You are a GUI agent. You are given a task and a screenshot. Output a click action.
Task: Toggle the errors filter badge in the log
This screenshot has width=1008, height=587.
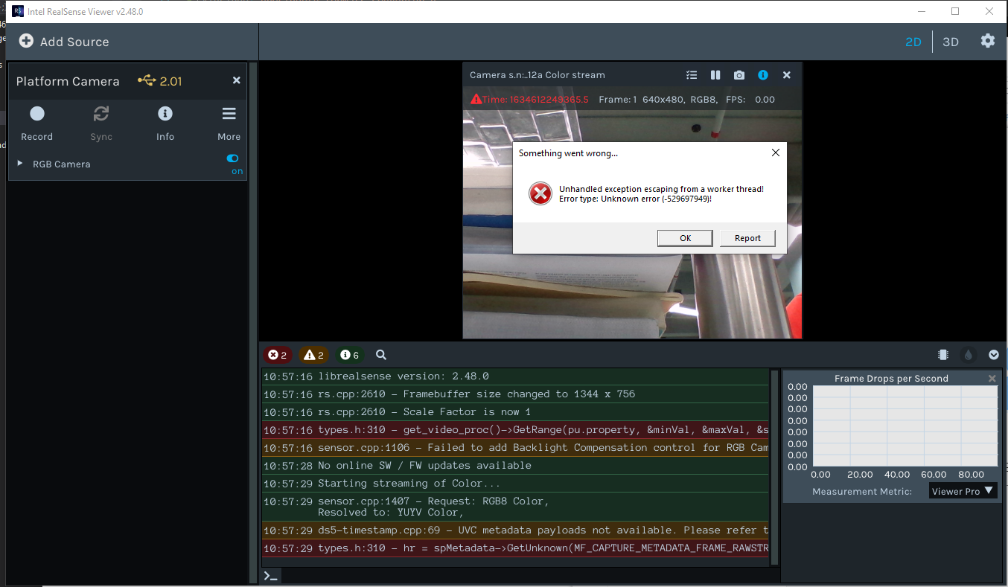point(277,355)
